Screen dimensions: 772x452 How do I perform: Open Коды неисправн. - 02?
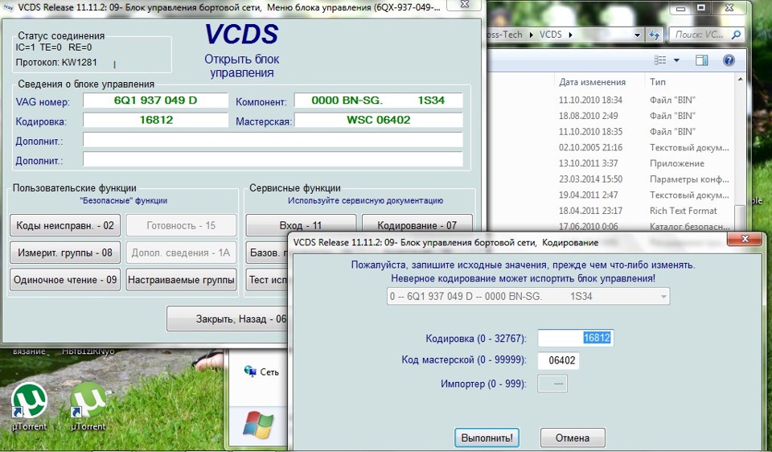pos(65,225)
